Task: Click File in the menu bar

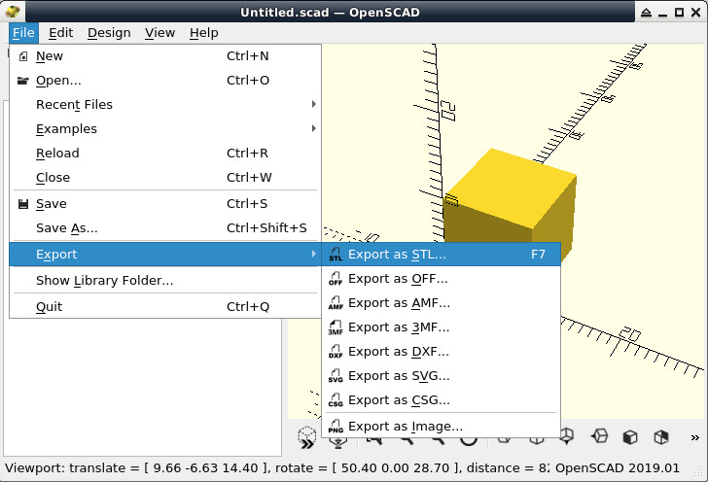Action: tap(23, 33)
